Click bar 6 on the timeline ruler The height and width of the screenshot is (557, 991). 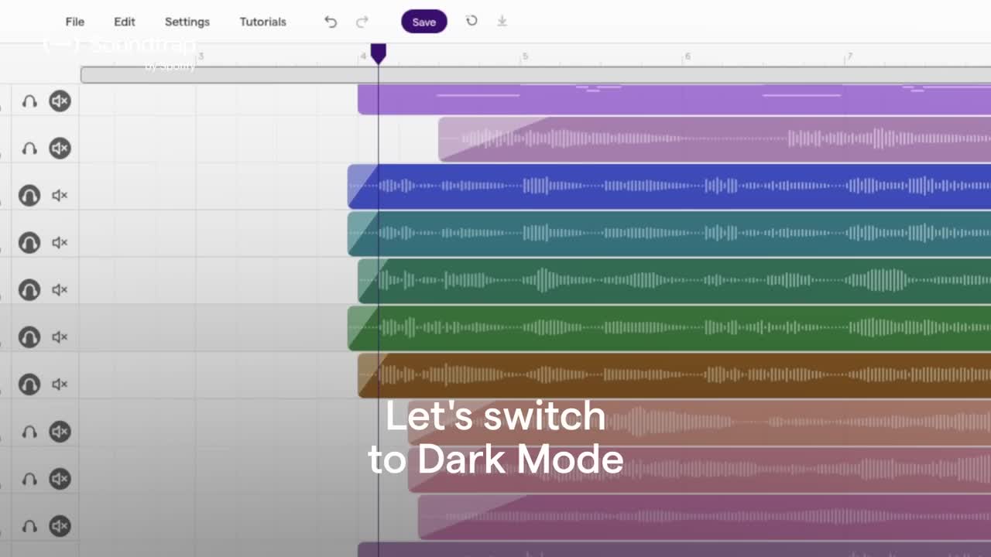688,56
